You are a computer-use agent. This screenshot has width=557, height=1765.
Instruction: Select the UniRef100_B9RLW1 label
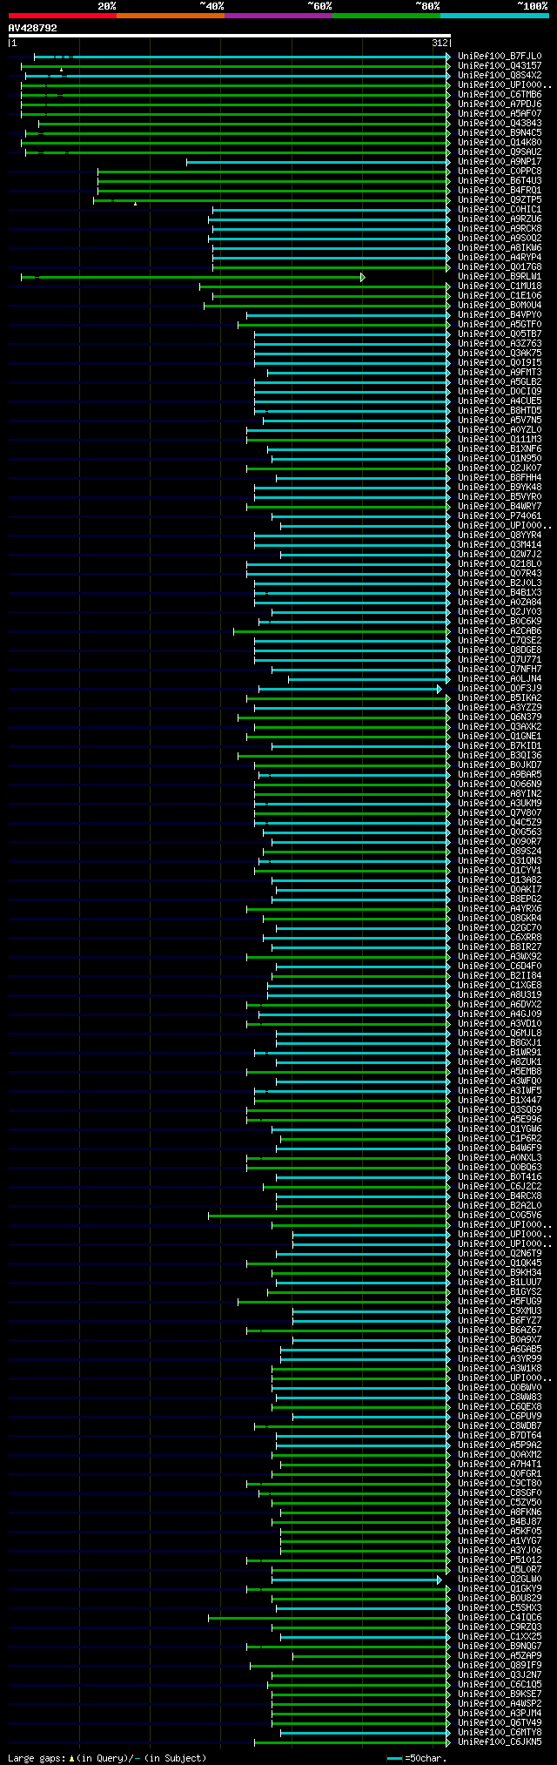click(500, 276)
